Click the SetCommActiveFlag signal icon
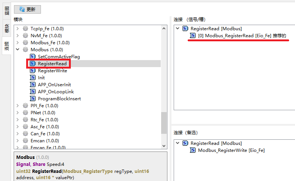Viewport: 295px width, 181px height. (32, 56)
